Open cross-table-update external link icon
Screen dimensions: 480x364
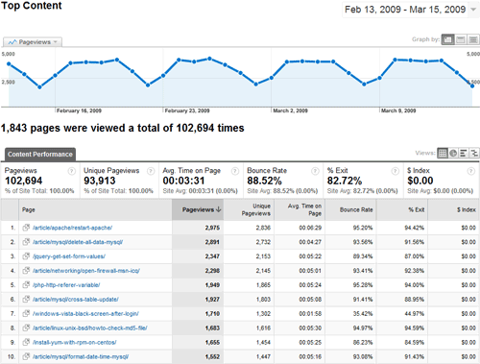(26, 300)
